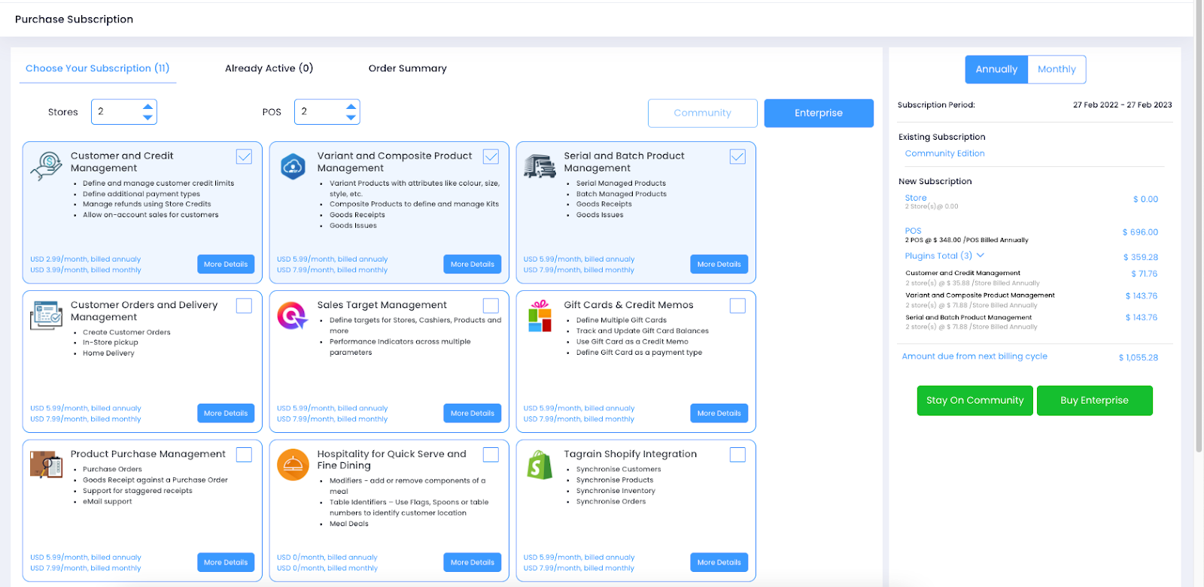This screenshot has height=587, width=1204.
Task: Click the Tagrain Shopify Integration icon
Action: click(540, 465)
